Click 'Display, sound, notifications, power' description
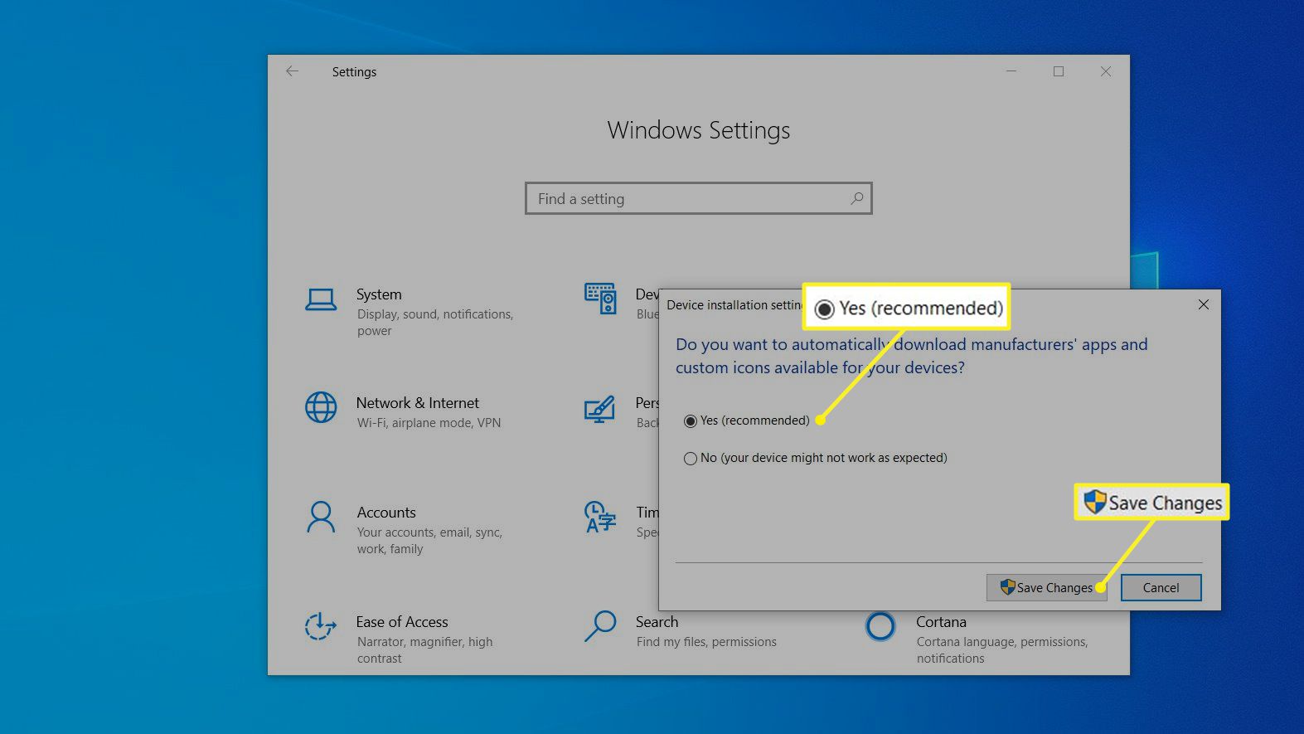Image resolution: width=1304 pixels, height=734 pixels. [435, 323]
